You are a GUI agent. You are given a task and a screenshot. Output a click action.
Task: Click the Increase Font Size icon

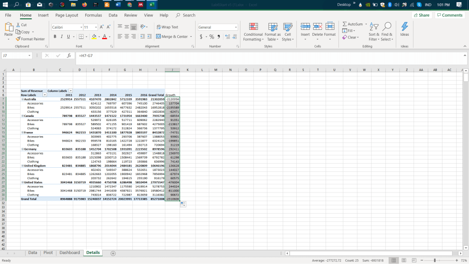pos(102,27)
